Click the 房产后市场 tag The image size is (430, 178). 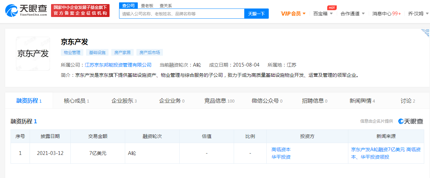coord(150,52)
